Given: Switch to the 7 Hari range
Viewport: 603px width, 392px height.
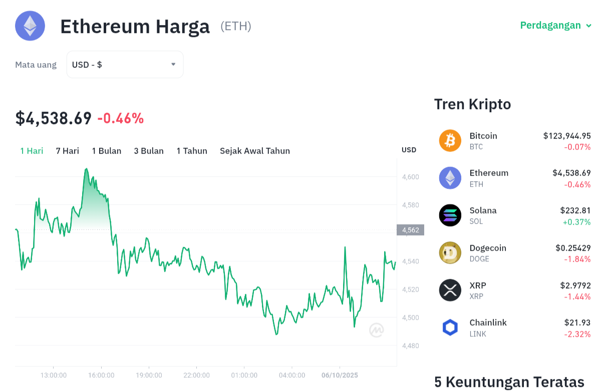Looking at the screenshot, I should pyautogui.click(x=68, y=151).
